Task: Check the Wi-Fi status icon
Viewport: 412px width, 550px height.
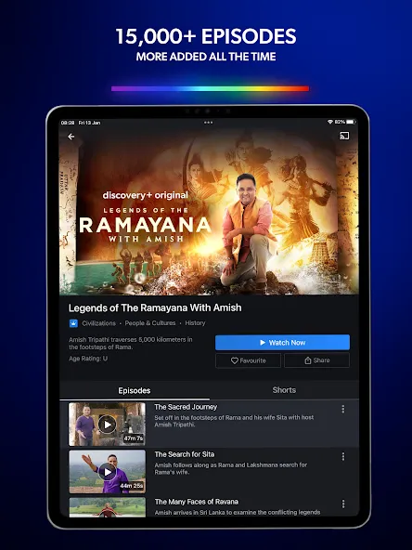Action: [330, 122]
